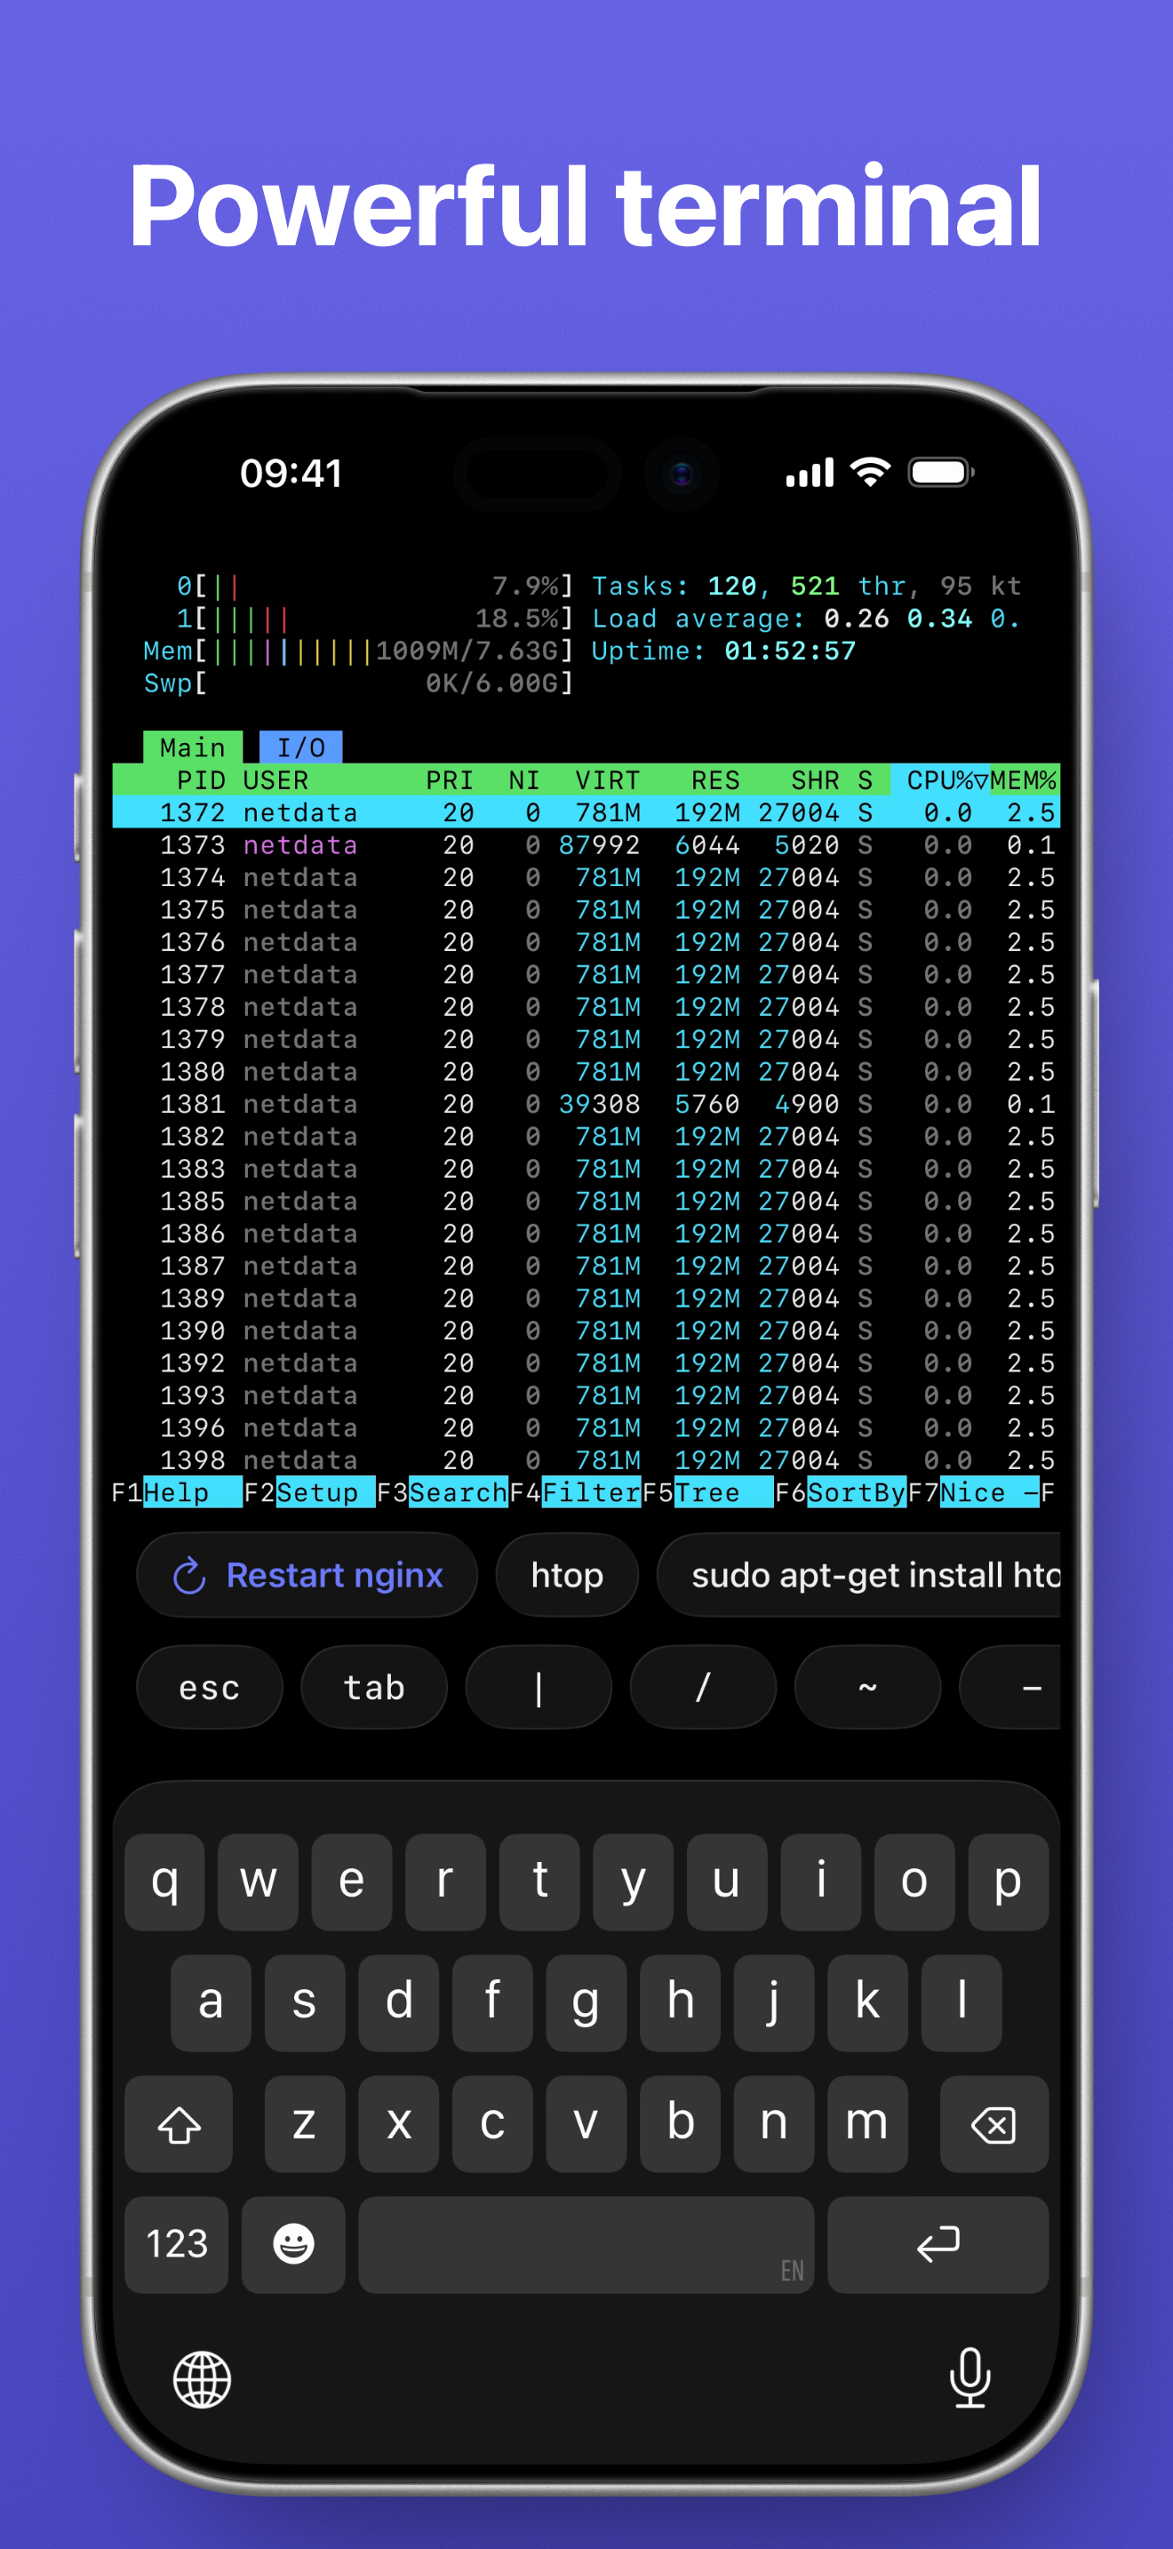Tap the dash key in shortcut row
Image resolution: width=1173 pixels, height=2549 pixels.
tap(1009, 1687)
